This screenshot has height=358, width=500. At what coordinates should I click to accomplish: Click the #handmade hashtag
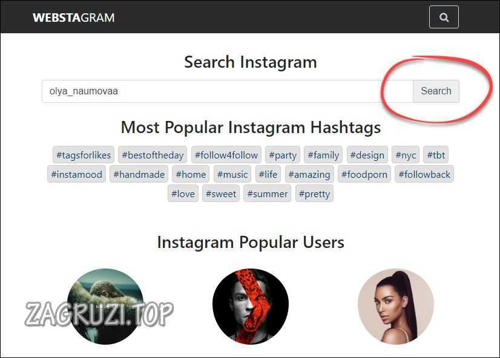[x=139, y=174]
